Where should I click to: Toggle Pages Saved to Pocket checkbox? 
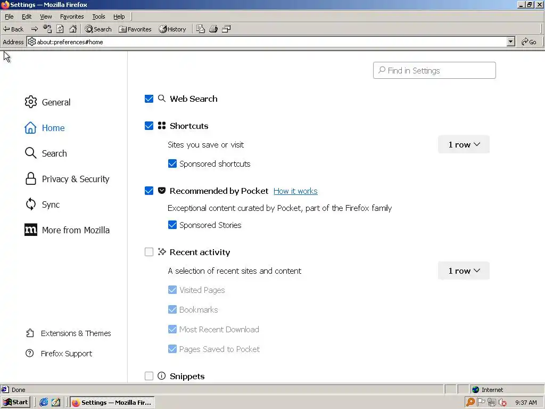(x=172, y=349)
